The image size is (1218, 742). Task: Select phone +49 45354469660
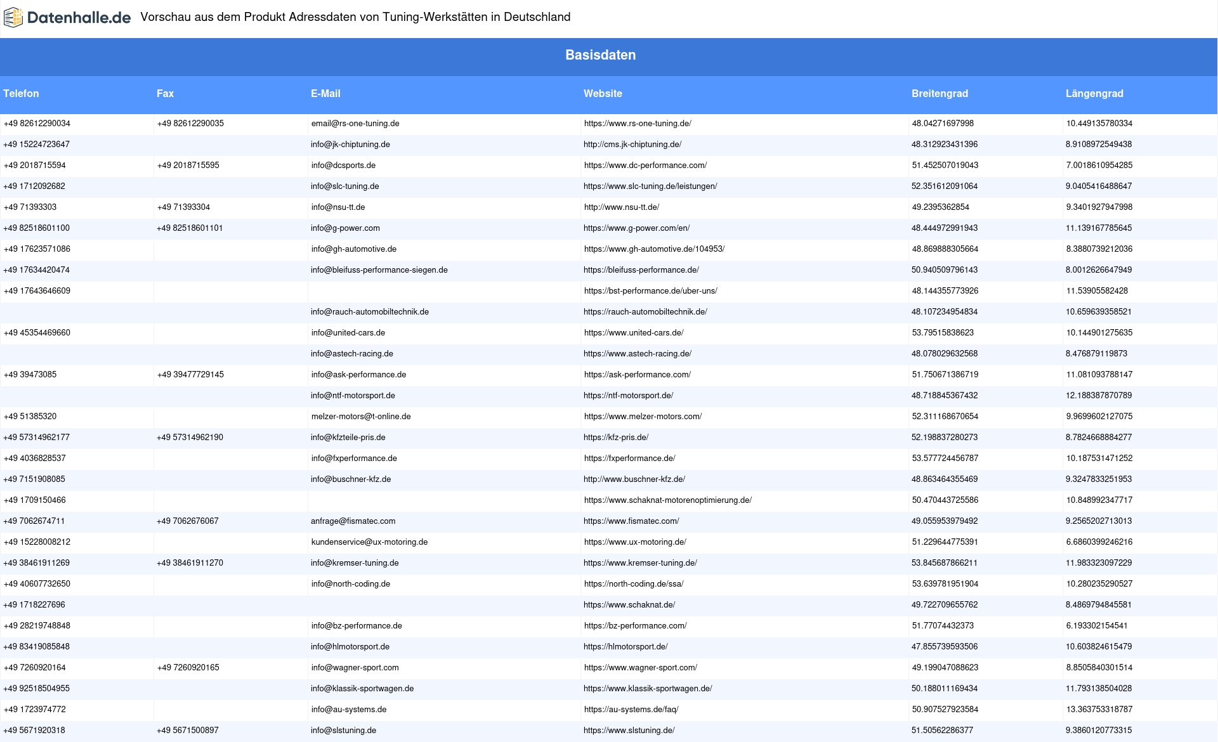[x=37, y=333]
